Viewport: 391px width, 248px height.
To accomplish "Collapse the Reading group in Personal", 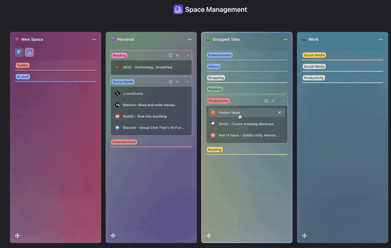I will 188,56.
